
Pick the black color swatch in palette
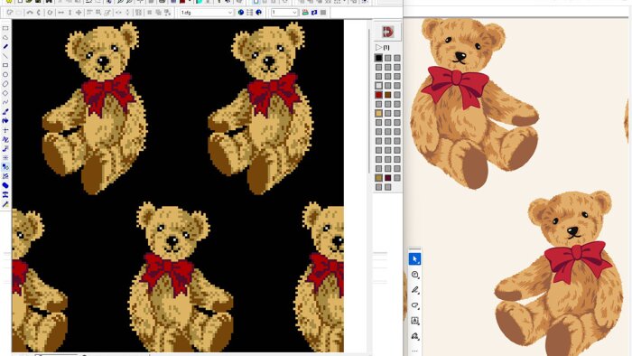pos(378,58)
